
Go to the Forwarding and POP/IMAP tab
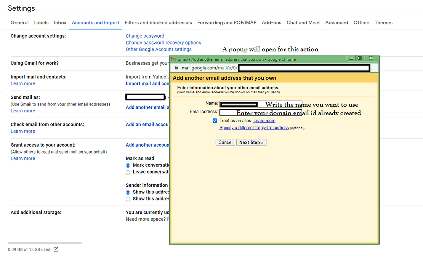227,22
